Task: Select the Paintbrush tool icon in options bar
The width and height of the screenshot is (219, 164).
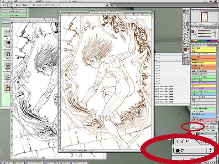Action: point(3,5)
